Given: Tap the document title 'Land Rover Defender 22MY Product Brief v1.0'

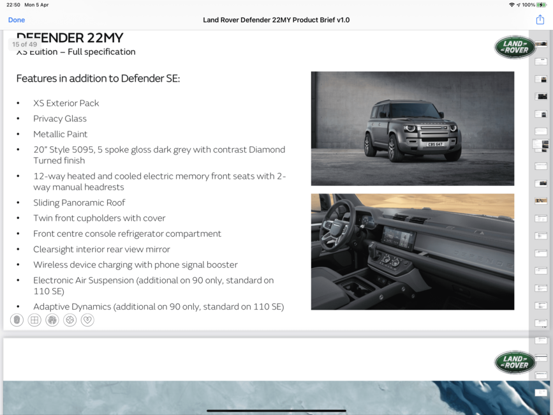Looking at the screenshot, I should [x=276, y=20].
